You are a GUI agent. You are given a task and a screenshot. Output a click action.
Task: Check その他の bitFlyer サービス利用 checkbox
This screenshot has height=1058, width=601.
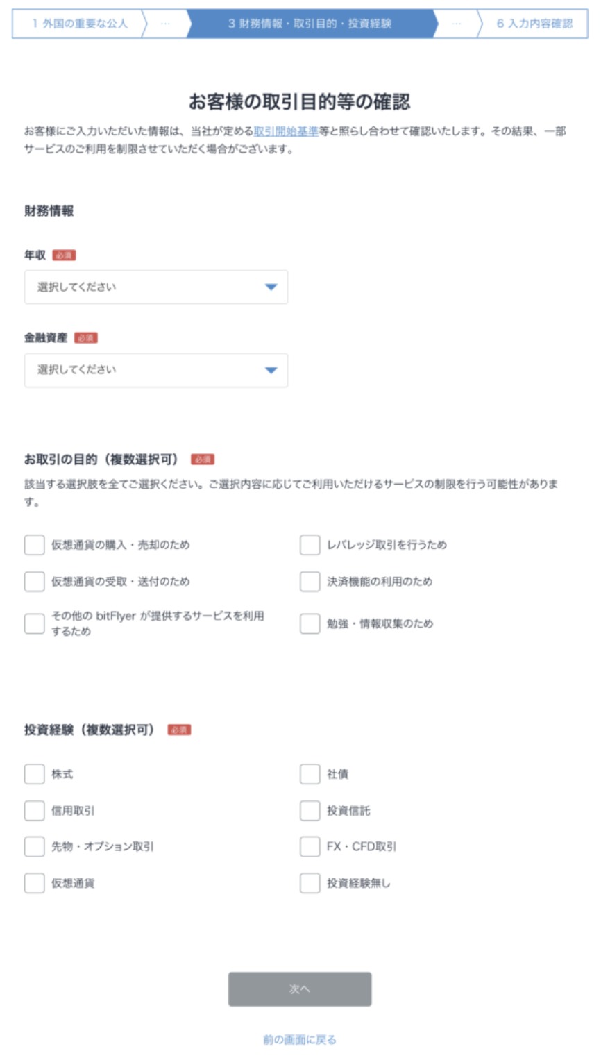(x=33, y=623)
